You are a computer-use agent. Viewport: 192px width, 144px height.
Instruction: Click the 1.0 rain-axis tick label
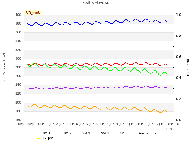coord(178,15)
